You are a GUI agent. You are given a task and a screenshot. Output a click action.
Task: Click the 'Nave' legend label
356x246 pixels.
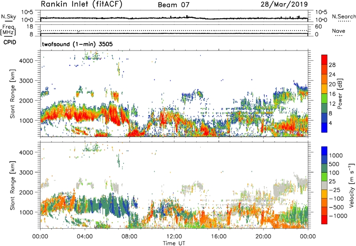click(339, 31)
